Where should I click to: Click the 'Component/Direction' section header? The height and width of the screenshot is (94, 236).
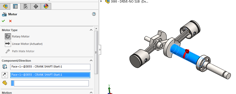point(16,61)
